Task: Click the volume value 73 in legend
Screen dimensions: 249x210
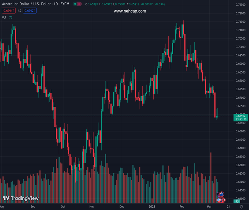Action: (x=11, y=17)
